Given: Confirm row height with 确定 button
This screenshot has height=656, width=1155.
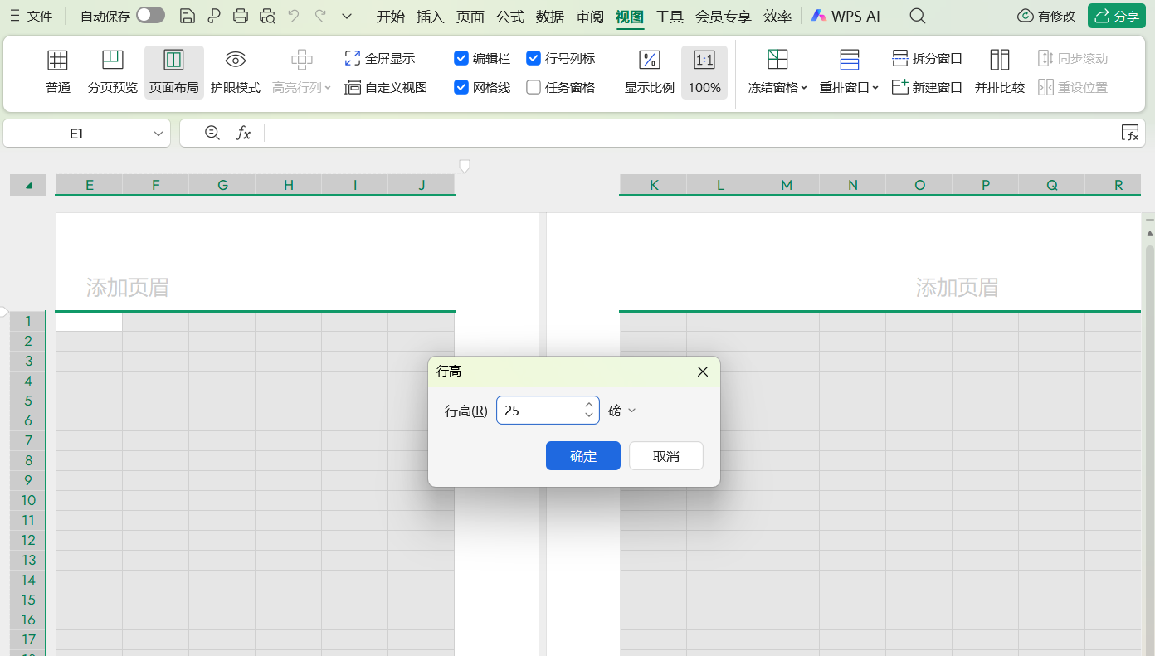Looking at the screenshot, I should pyautogui.click(x=582, y=456).
